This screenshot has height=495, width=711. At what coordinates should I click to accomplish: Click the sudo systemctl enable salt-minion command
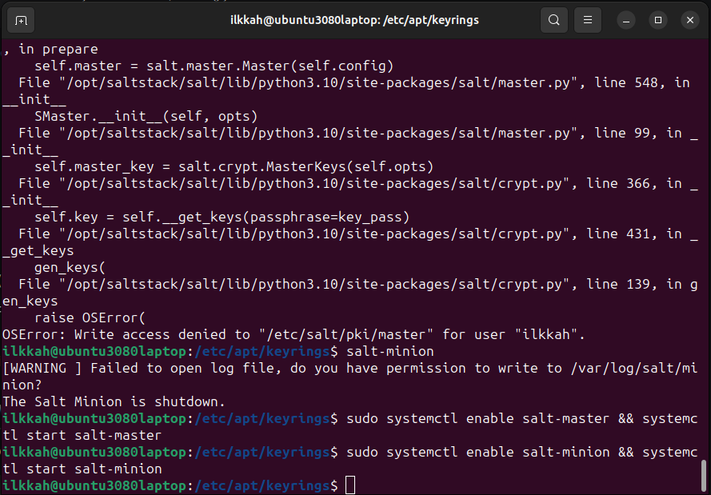(512, 452)
